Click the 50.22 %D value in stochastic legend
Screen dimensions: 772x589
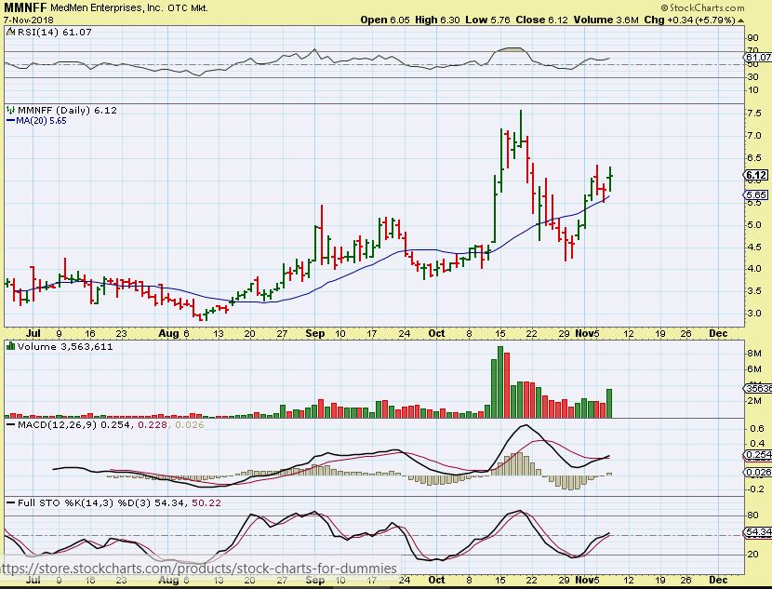pos(207,502)
